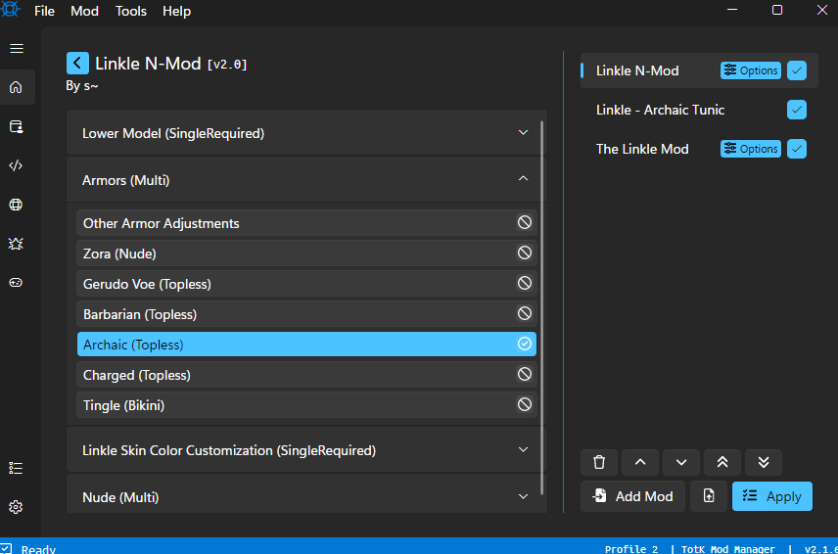Click the TotK Mod Manager status text
This screenshot has height=554, width=838.
(x=728, y=549)
